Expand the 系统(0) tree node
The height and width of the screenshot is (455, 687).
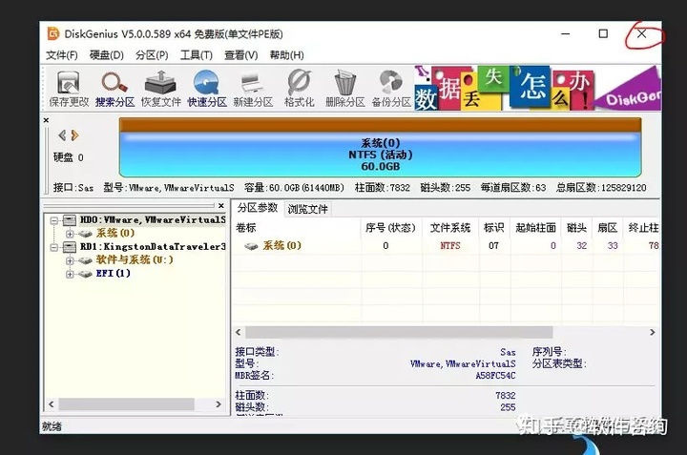(x=70, y=234)
